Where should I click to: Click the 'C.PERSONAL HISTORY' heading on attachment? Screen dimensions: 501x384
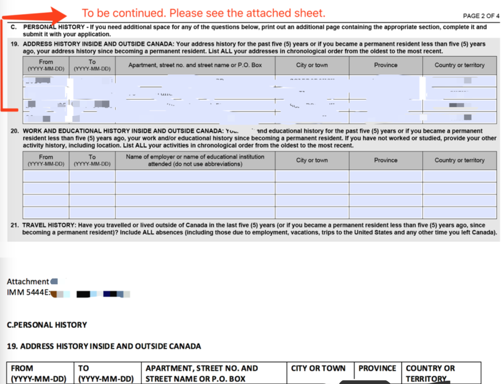point(47,325)
